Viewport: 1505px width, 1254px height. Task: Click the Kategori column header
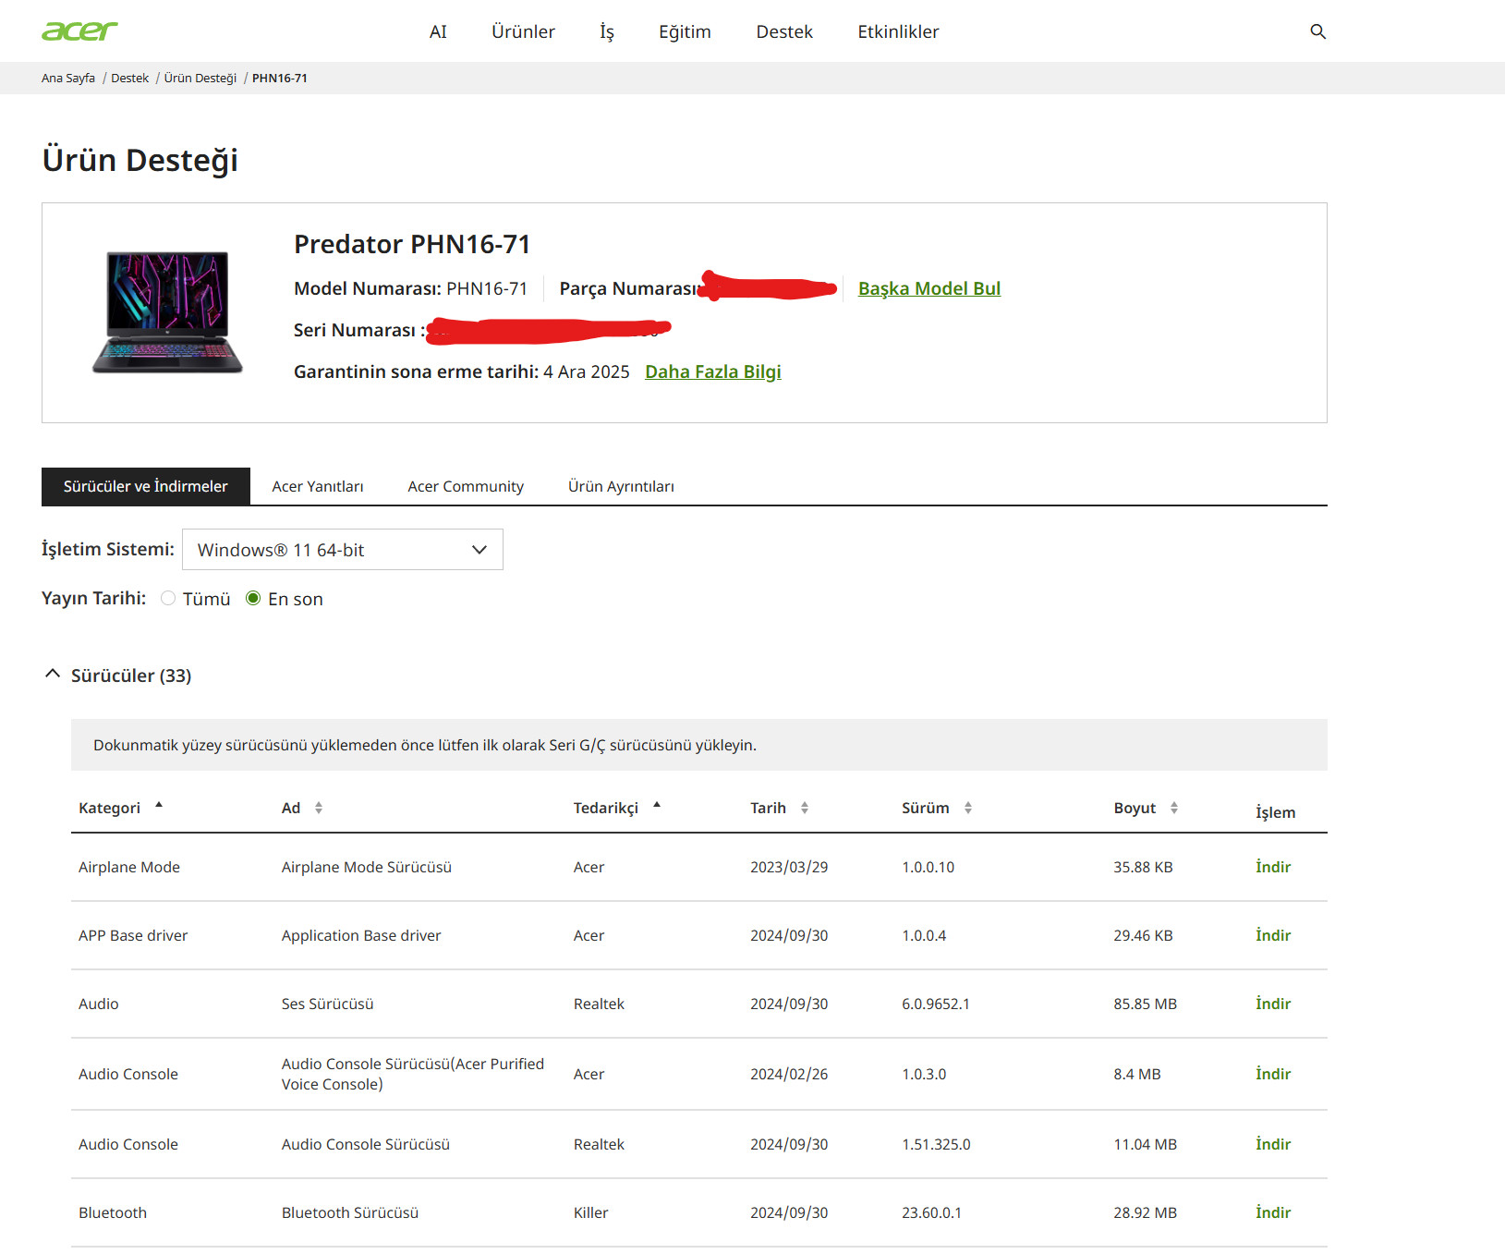tap(109, 808)
